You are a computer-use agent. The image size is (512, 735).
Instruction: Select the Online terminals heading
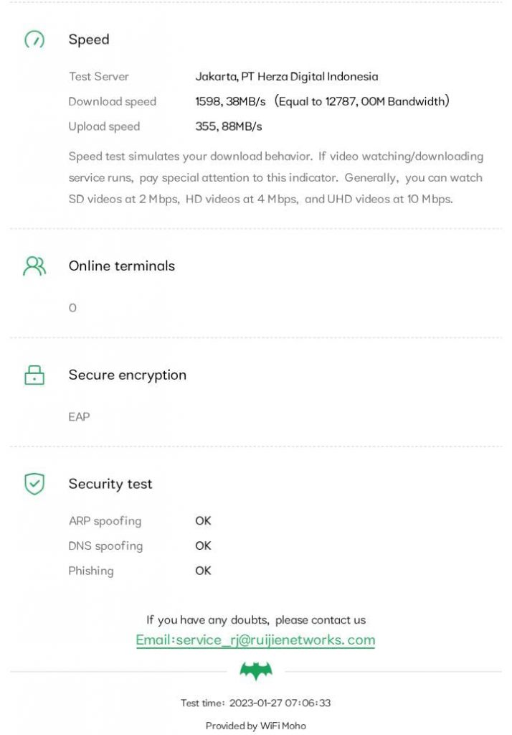(x=121, y=266)
